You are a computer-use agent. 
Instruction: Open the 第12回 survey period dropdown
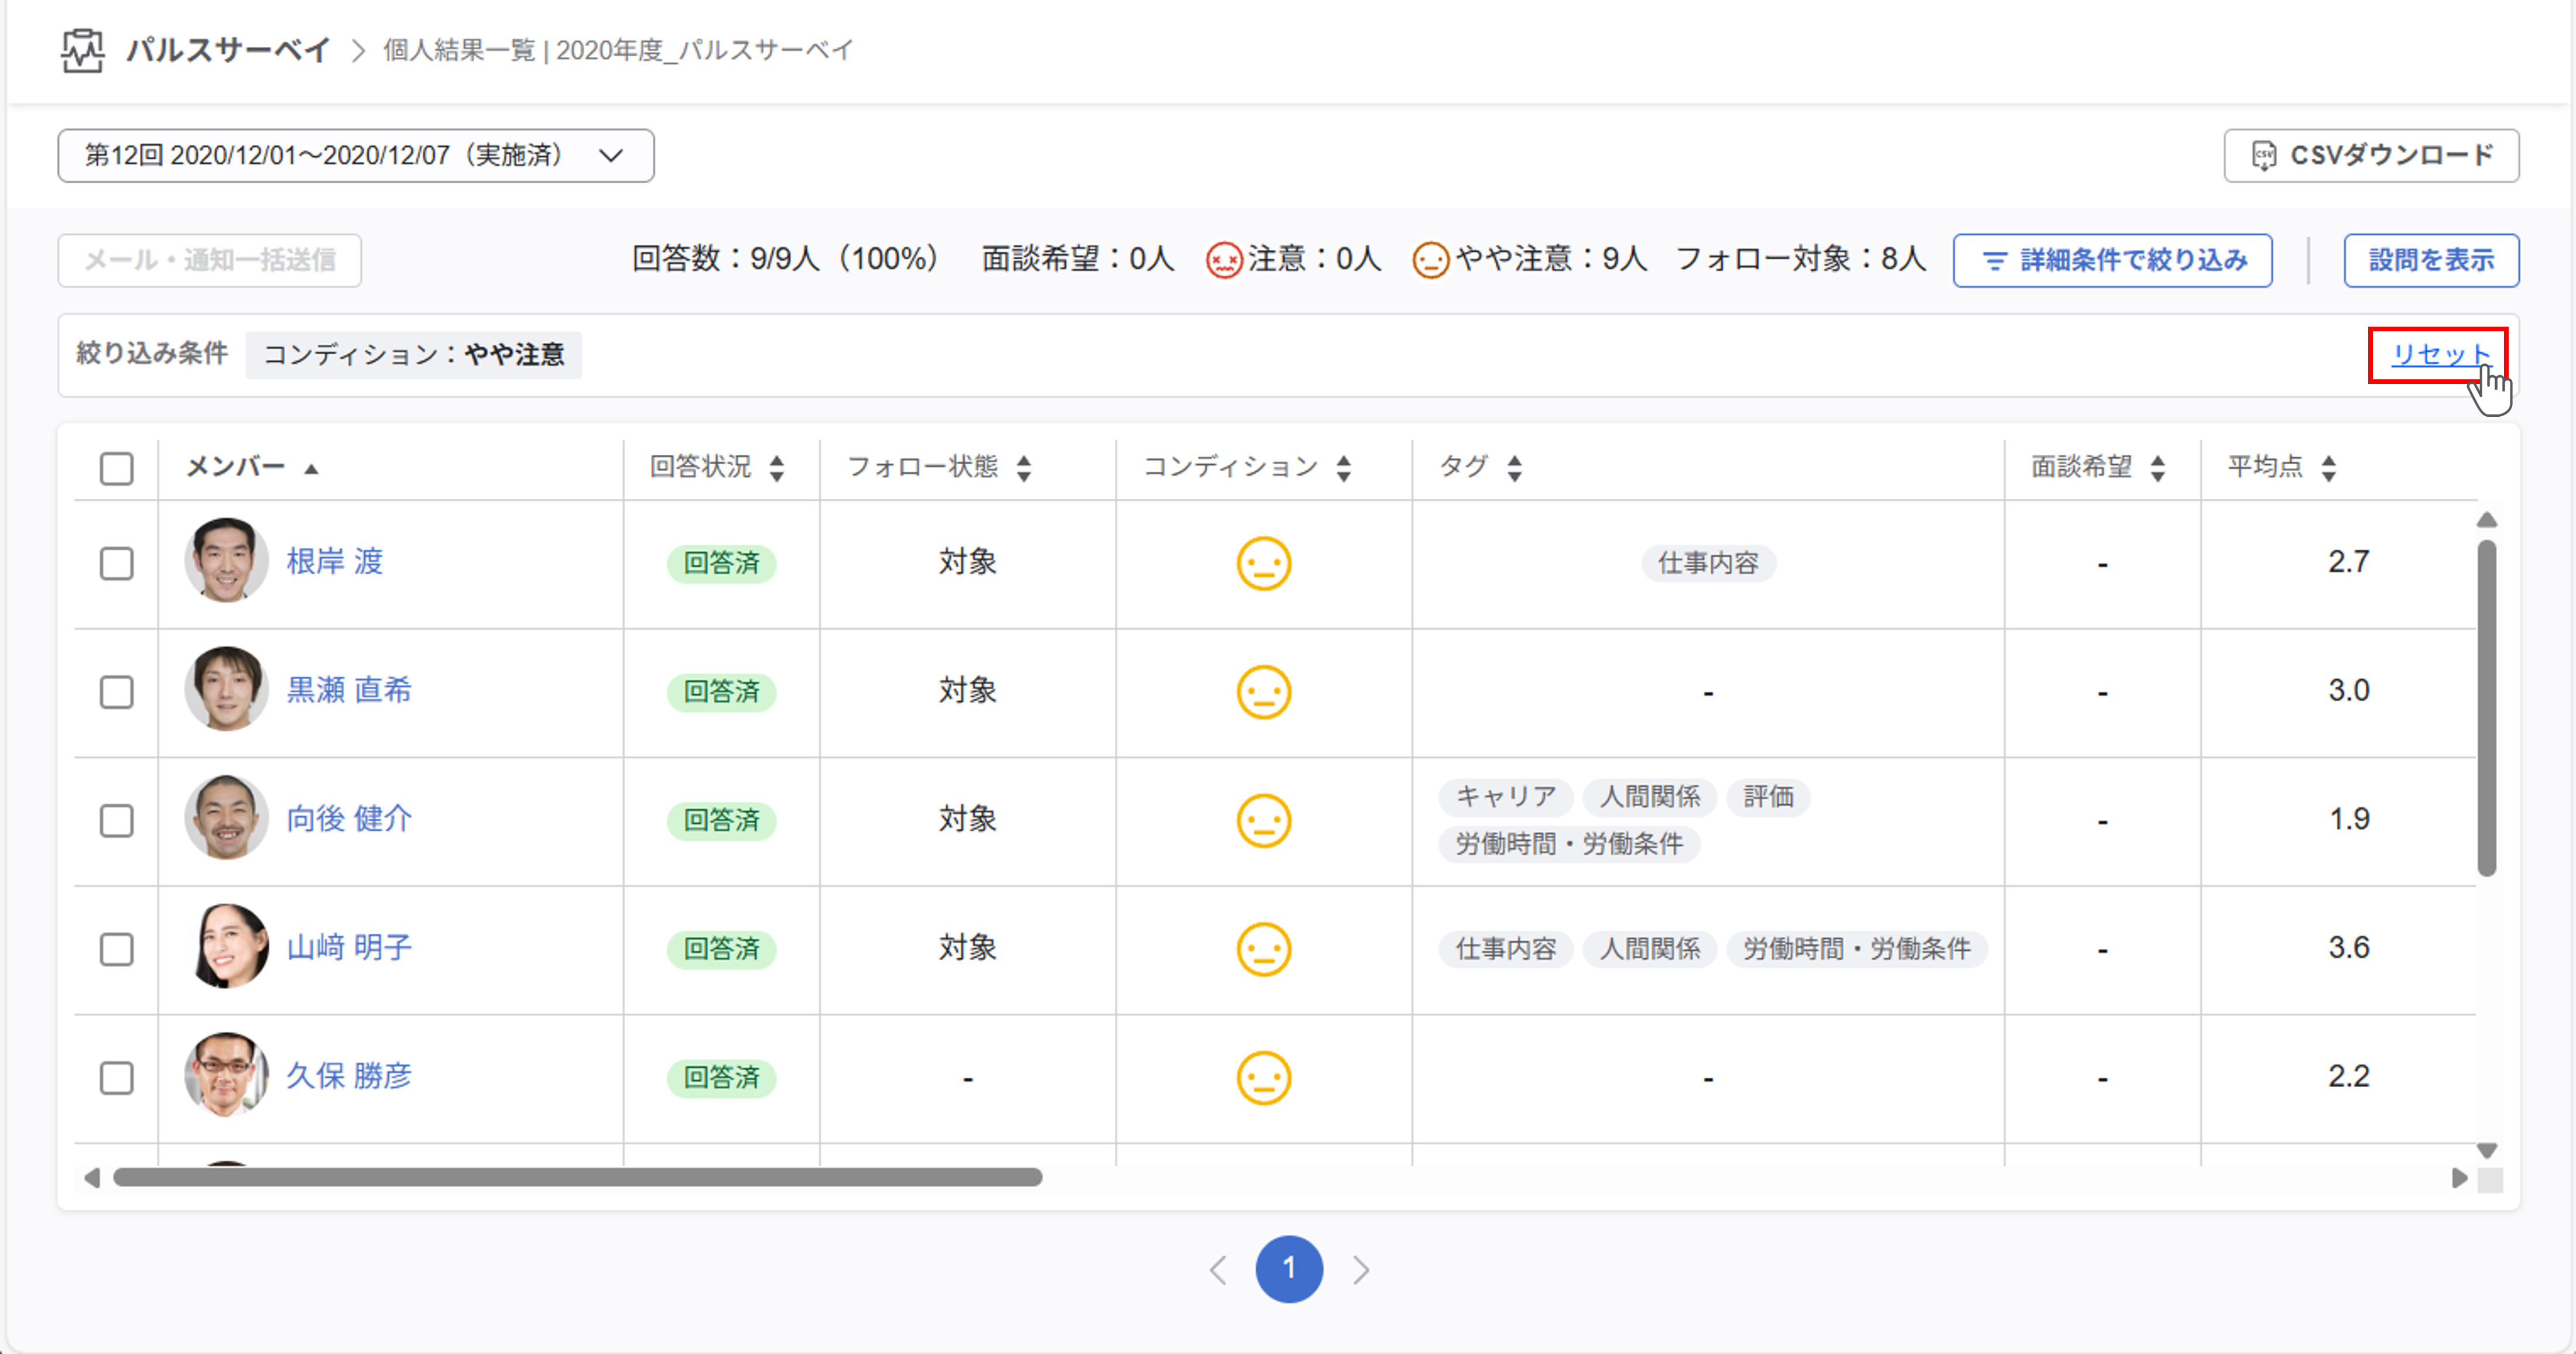(x=356, y=156)
